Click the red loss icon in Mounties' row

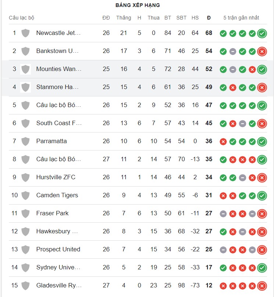coord(252,69)
